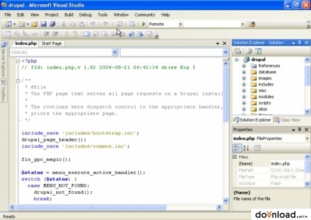Viewport: 311px width, 220px height.
Task: Click the New Project toolbar icon
Action: 8,24
